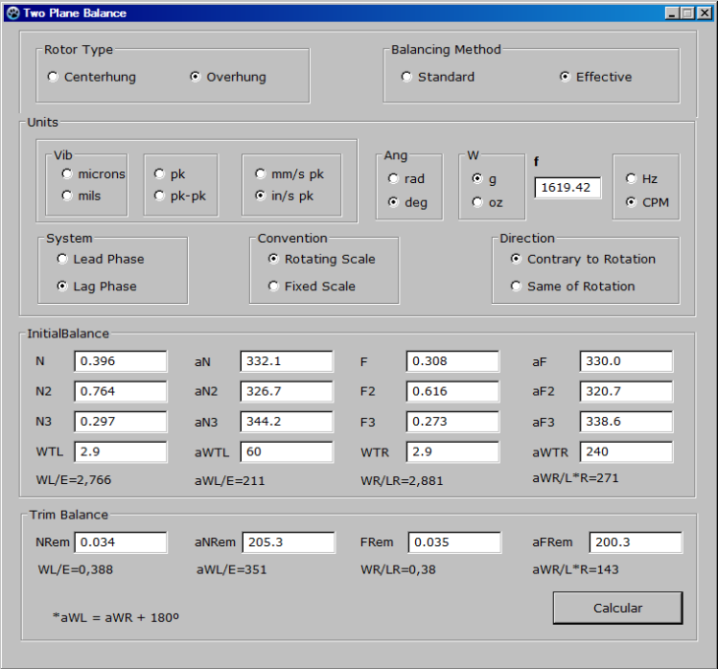Click the NRem trim balance field
Screen dimensions: 718x669
(121, 542)
